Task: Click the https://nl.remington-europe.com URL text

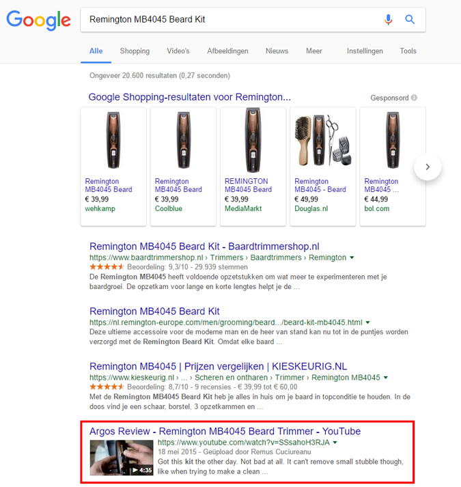Action: tap(226, 322)
